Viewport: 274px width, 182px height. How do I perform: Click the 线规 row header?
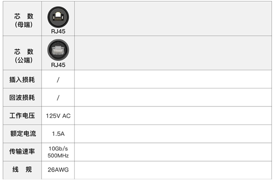(22, 170)
